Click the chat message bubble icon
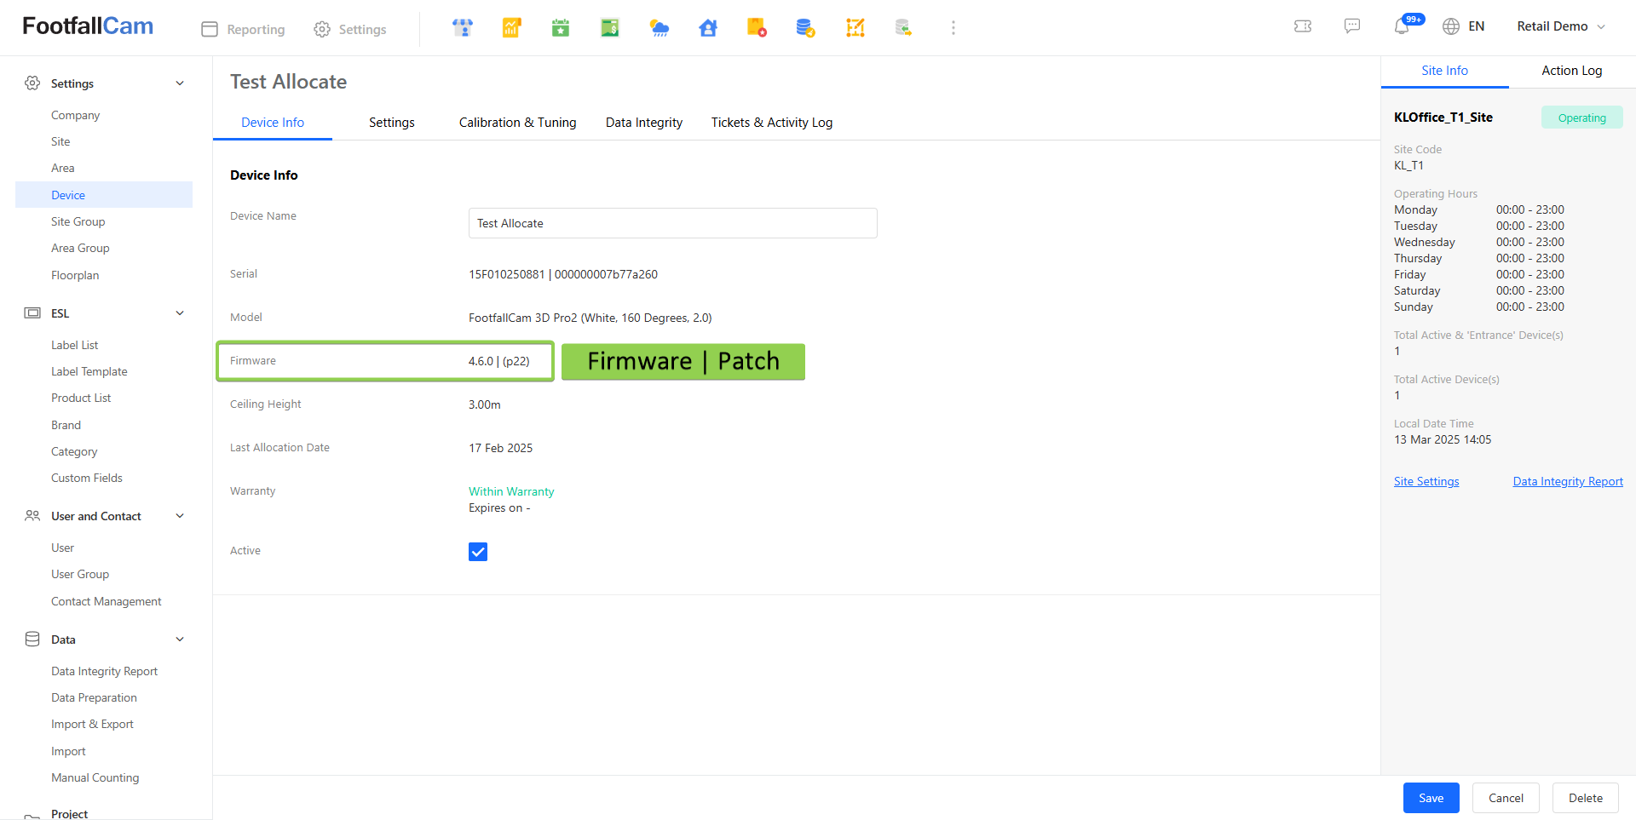Screen dimensions: 1636x820 pos(1352,26)
